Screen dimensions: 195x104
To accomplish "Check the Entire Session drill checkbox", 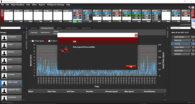I will [x=173, y=37].
